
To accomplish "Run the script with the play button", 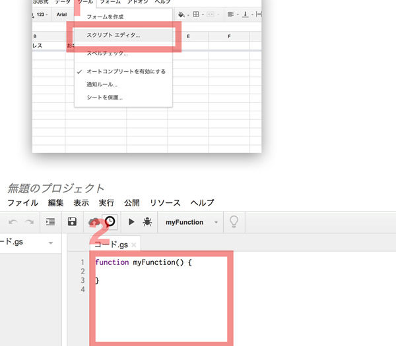I will click(131, 222).
